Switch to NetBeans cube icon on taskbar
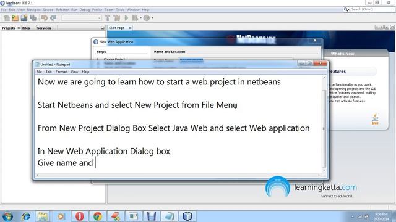Image resolution: width=396 pixels, height=222 pixels. coord(187,216)
